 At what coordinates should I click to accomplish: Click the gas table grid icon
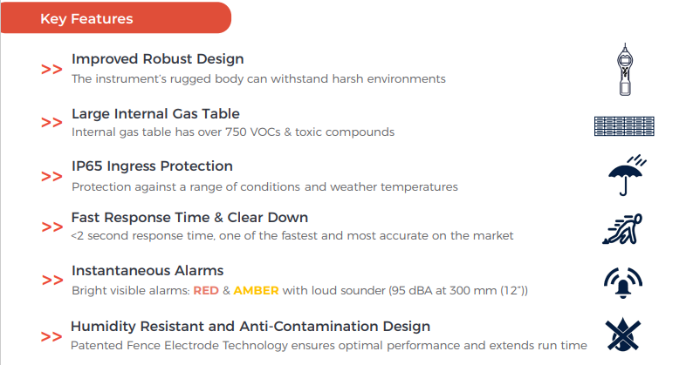[x=624, y=126]
